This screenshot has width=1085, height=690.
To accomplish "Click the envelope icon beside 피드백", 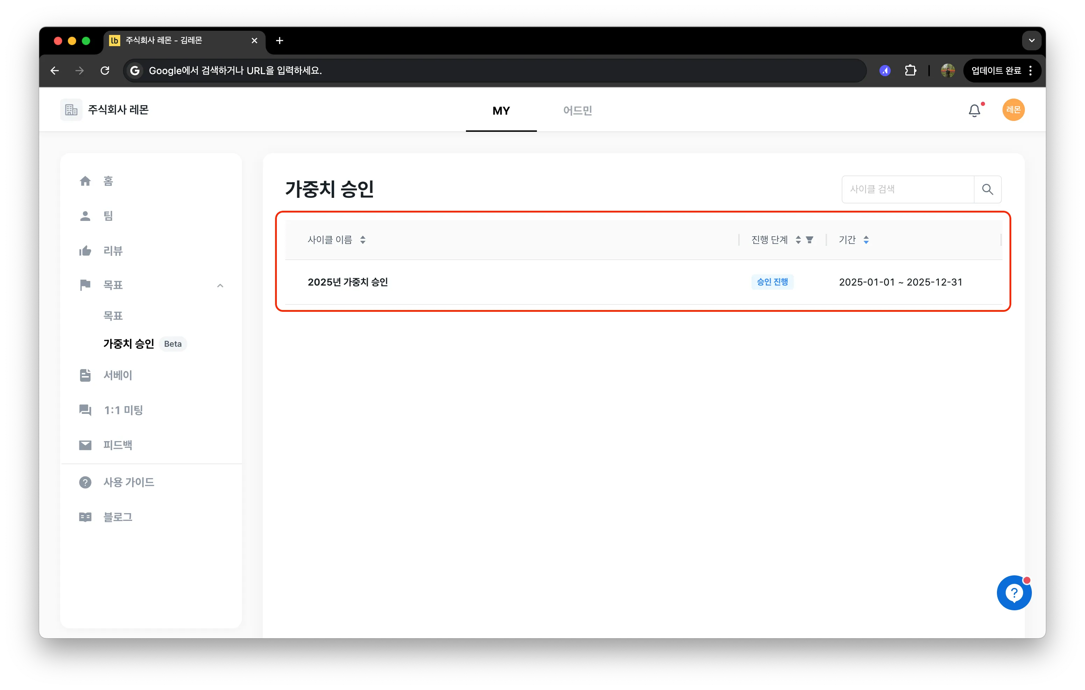I will pyautogui.click(x=85, y=445).
